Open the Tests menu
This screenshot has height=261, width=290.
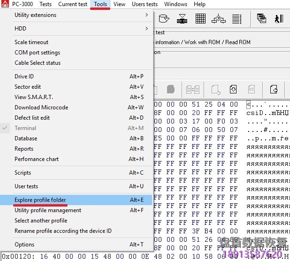[x=46, y=4]
